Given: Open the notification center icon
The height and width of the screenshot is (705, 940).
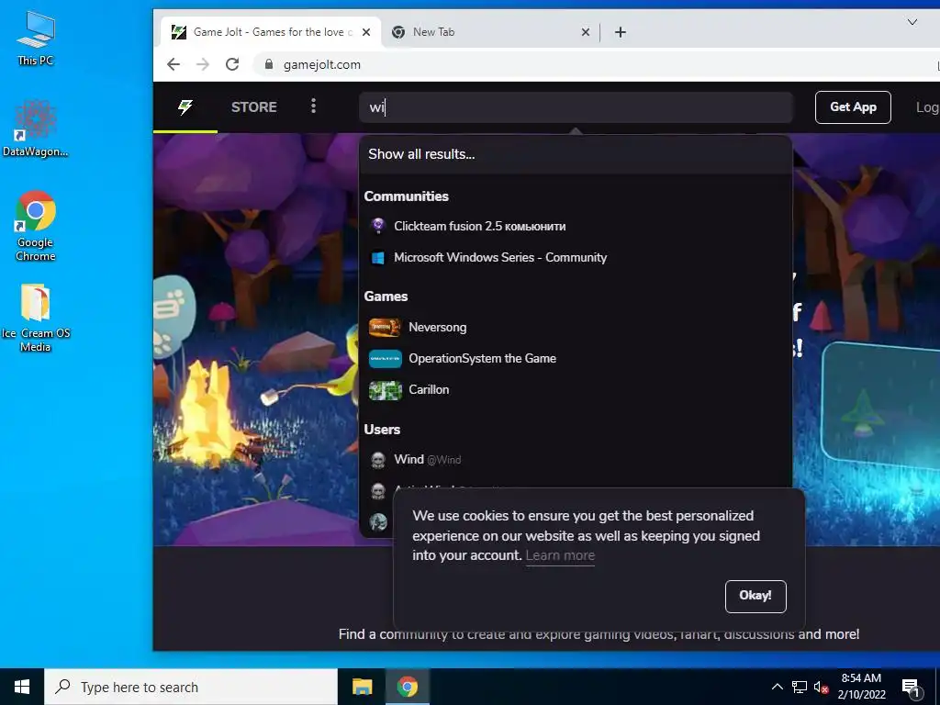Looking at the screenshot, I should coord(911,687).
